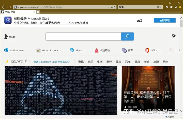Open the Outlook.com text link
The height and width of the screenshot is (119, 183).
pos(17,50)
